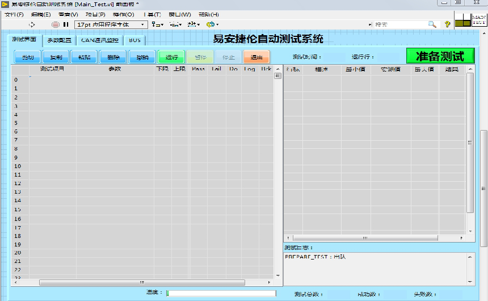Image resolution: width=488 pixels, height=301 pixels.
Task: Click the 下限 column header
Action: pos(162,69)
